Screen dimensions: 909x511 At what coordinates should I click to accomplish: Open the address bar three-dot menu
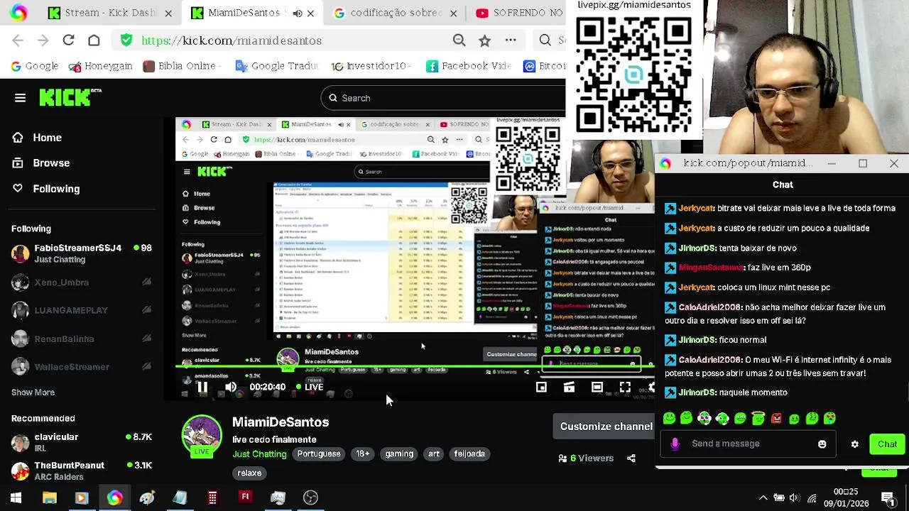510,40
